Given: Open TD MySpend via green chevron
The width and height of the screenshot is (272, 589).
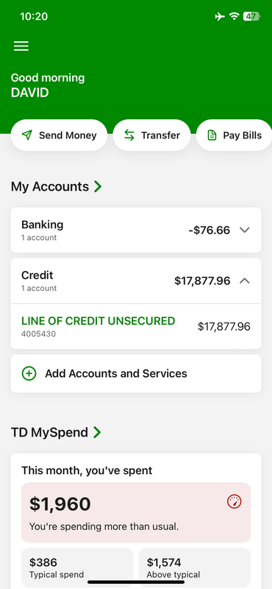Looking at the screenshot, I should pyautogui.click(x=97, y=432).
